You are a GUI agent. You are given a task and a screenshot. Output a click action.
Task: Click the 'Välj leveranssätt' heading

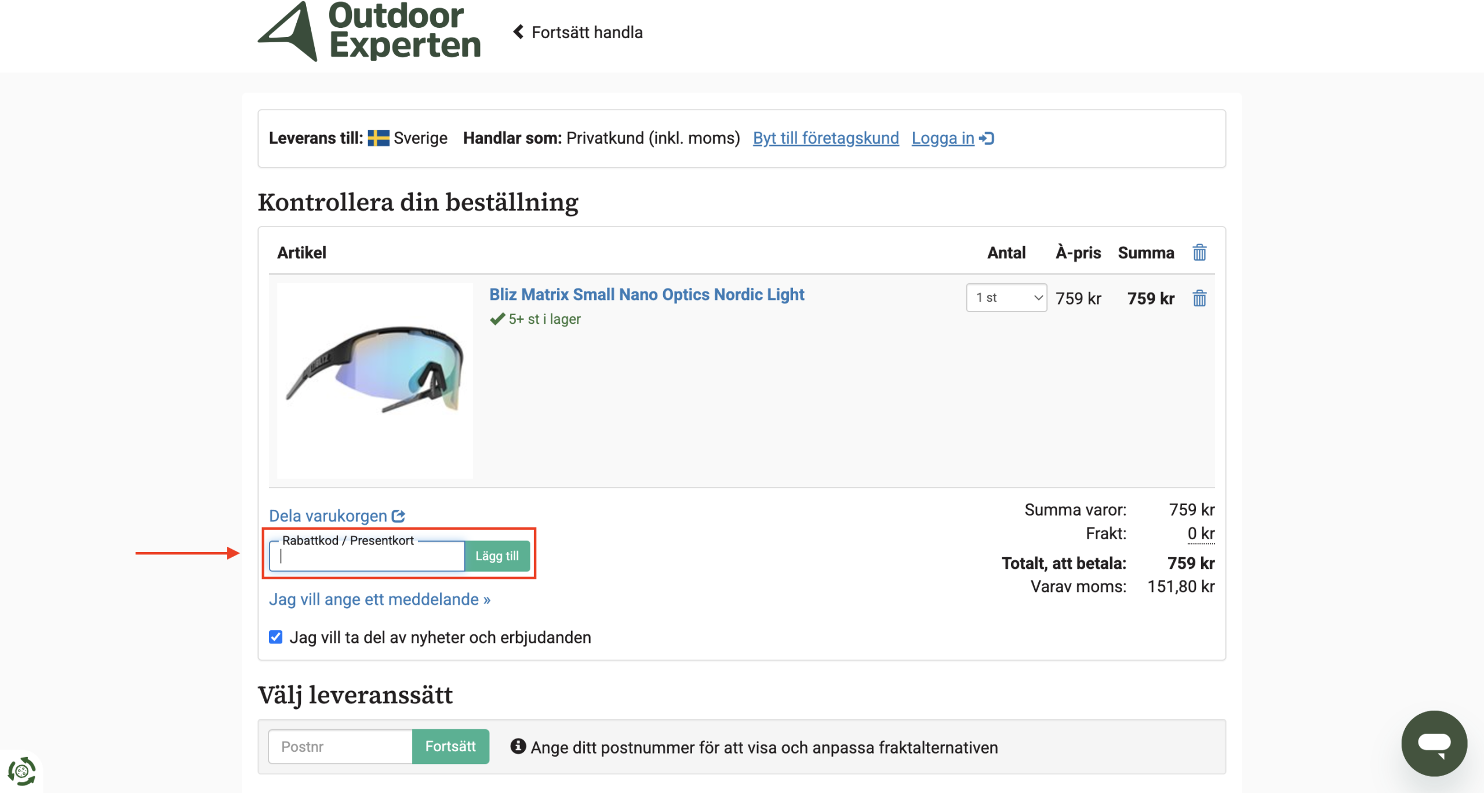click(x=355, y=695)
